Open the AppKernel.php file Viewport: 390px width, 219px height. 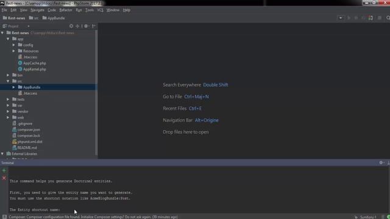click(35, 69)
